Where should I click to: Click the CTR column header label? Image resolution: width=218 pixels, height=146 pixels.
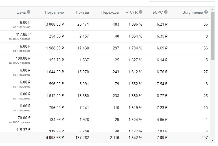pyautogui.click(x=134, y=13)
